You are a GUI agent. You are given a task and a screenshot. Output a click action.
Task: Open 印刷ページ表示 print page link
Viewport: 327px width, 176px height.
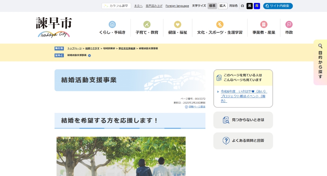click(197, 107)
